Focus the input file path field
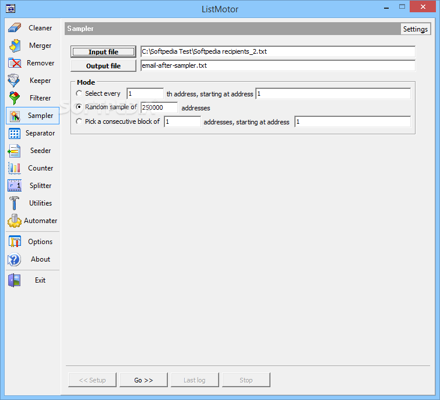 (x=278, y=51)
